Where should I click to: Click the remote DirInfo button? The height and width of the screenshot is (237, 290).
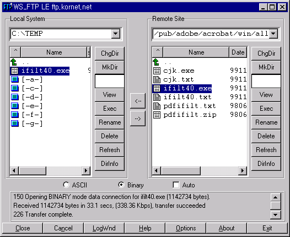point(266,164)
